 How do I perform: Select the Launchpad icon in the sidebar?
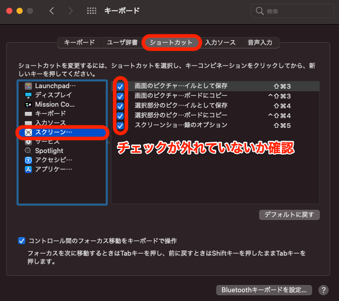point(28,86)
